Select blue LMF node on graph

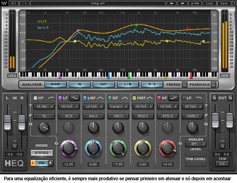(120, 41)
